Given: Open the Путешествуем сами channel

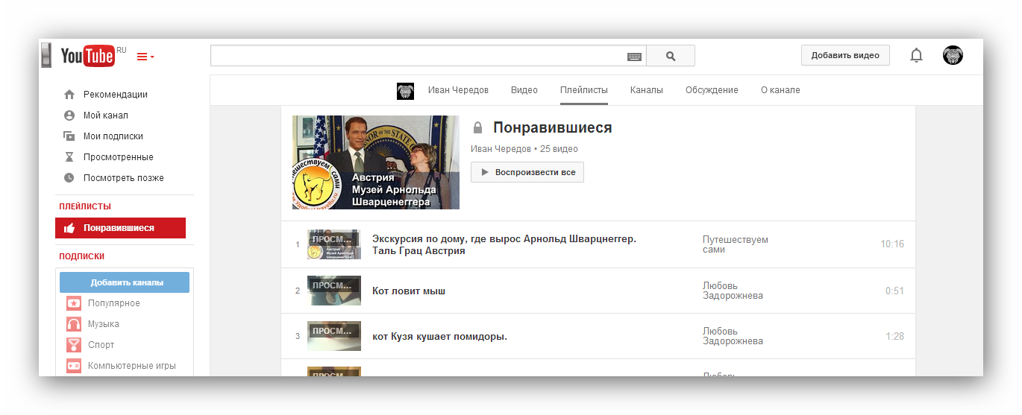Looking at the screenshot, I should [x=736, y=244].
